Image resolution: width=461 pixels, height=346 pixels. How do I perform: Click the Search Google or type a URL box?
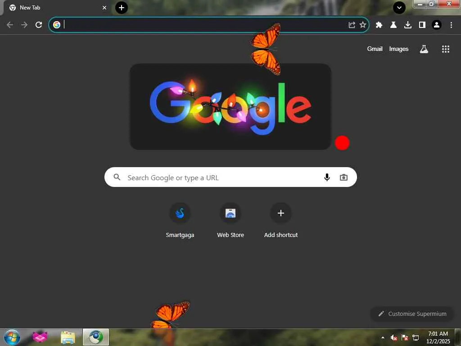(x=230, y=177)
